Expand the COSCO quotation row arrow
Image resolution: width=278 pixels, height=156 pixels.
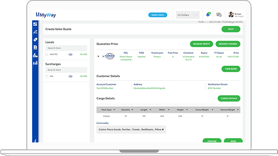[x=98, y=56]
